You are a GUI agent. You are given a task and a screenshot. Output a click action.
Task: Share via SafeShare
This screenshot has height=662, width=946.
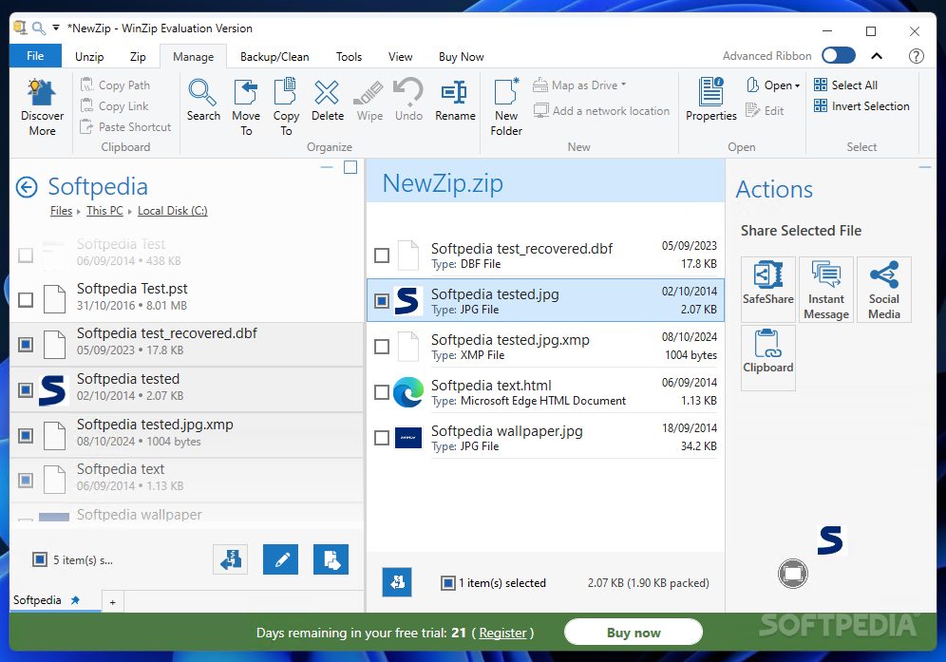point(768,290)
